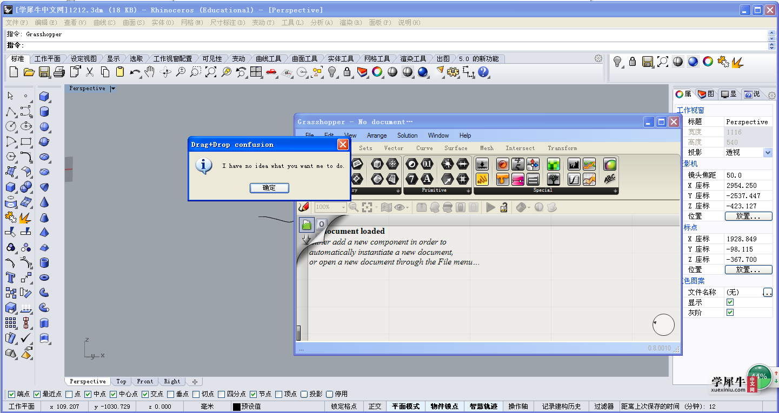
Task: Switch to the Grasshopper Mesh tab
Action: 487,148
